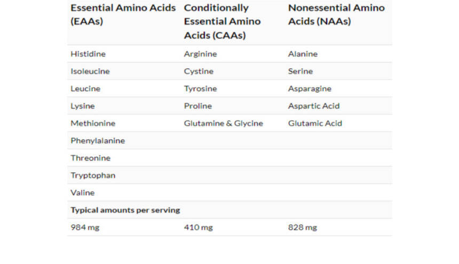Click the Nonessential Amino Acids (NAAs) header
The height and width of the screenshot is (264, 459).
[336, 15]
